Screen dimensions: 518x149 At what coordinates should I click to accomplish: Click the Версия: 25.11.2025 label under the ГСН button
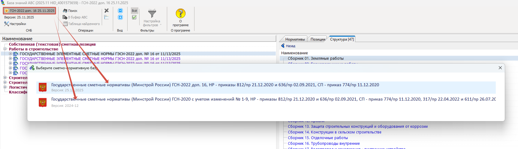[x=19, y=17]
